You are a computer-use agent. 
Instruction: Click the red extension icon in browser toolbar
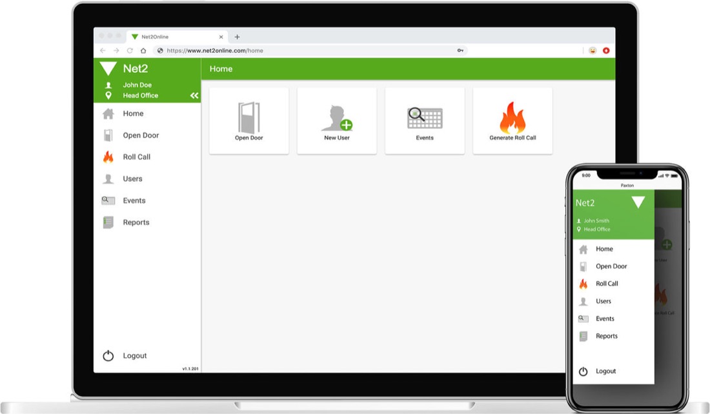(x=606, y=51)
